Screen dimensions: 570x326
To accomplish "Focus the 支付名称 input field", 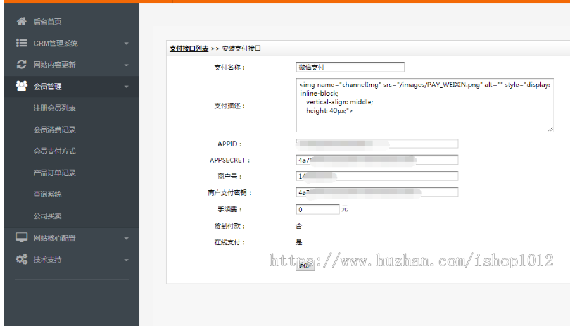I will pos(350,67).
